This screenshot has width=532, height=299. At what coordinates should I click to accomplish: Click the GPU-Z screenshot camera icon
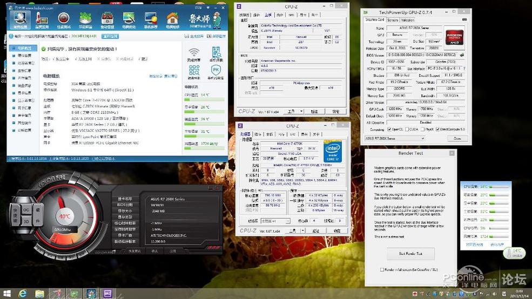pyautogui.click(x=464, y=19)
